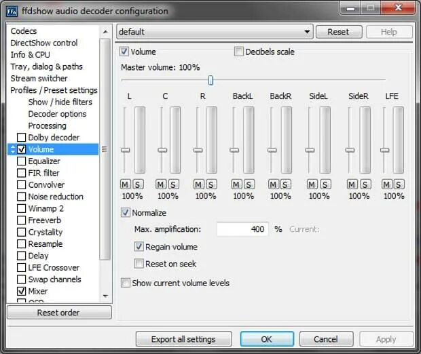The image size is (421, 354).
Task: Solo the SideR channel with S button
Action: (x=365, y=184)
